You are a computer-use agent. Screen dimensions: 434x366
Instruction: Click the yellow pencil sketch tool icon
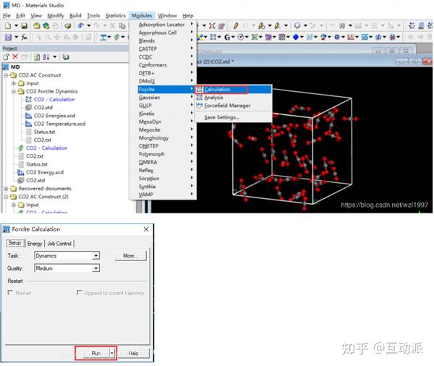(236, 26)
